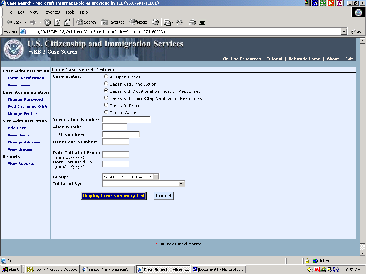Expand the Address bar URL dropdown arrow
Viewport: 366px width, 274px height.
344,31
